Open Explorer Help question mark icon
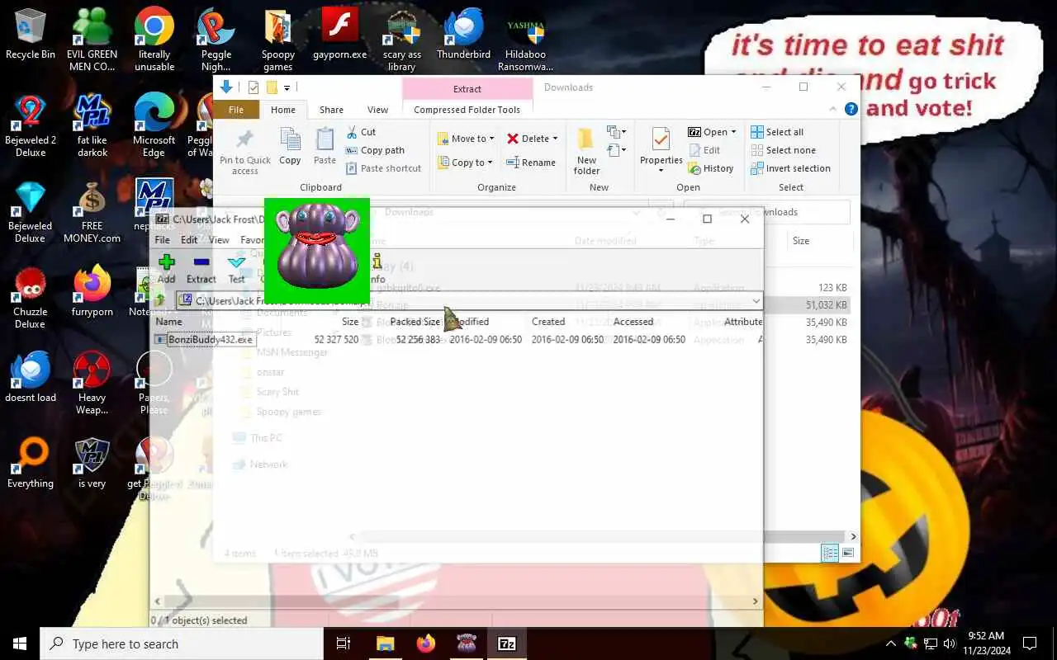 851,109
